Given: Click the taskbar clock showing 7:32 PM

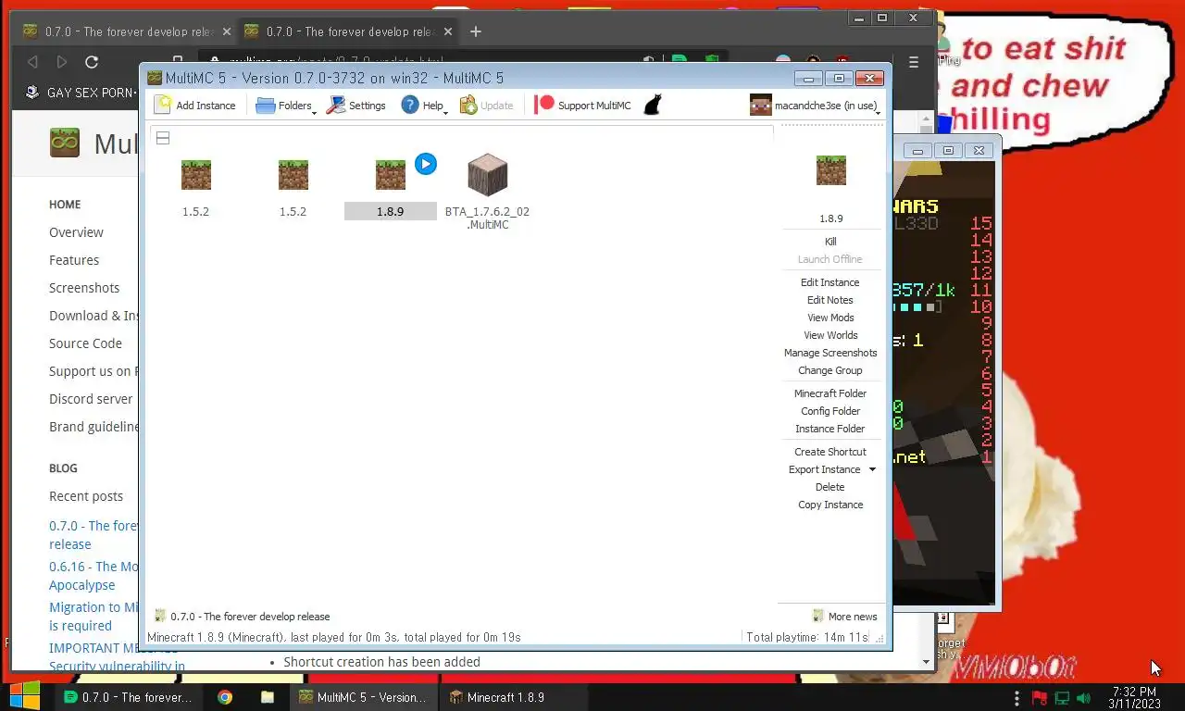Looking at the screenshot, I should tap(1134, 697).
